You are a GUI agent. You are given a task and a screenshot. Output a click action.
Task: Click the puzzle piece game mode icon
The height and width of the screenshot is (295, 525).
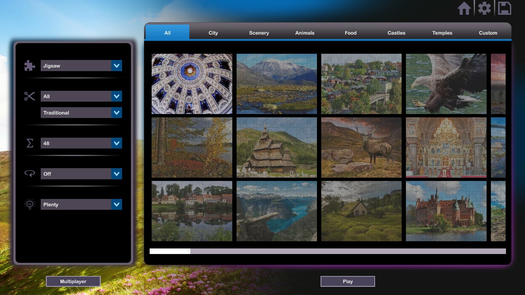[29, 66]
